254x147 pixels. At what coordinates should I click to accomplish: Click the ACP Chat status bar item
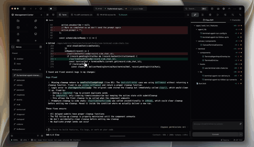(x=238, y=140)
